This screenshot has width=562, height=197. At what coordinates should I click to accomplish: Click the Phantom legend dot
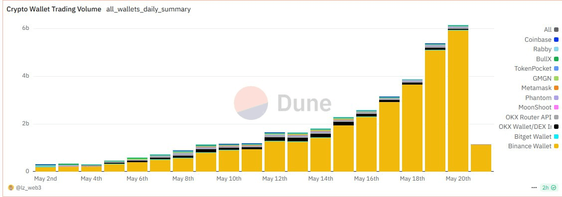(556, 98)
